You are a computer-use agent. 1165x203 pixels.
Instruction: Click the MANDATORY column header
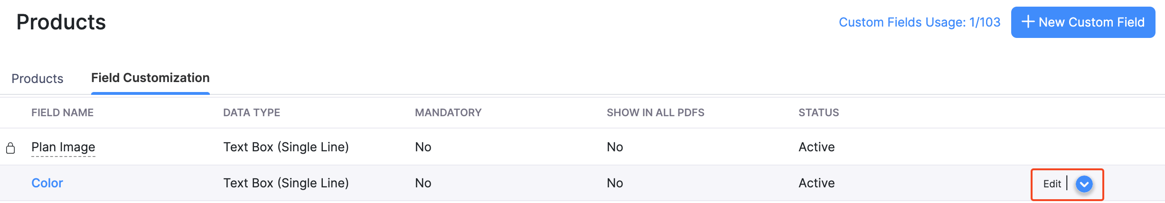coord(448,112)
